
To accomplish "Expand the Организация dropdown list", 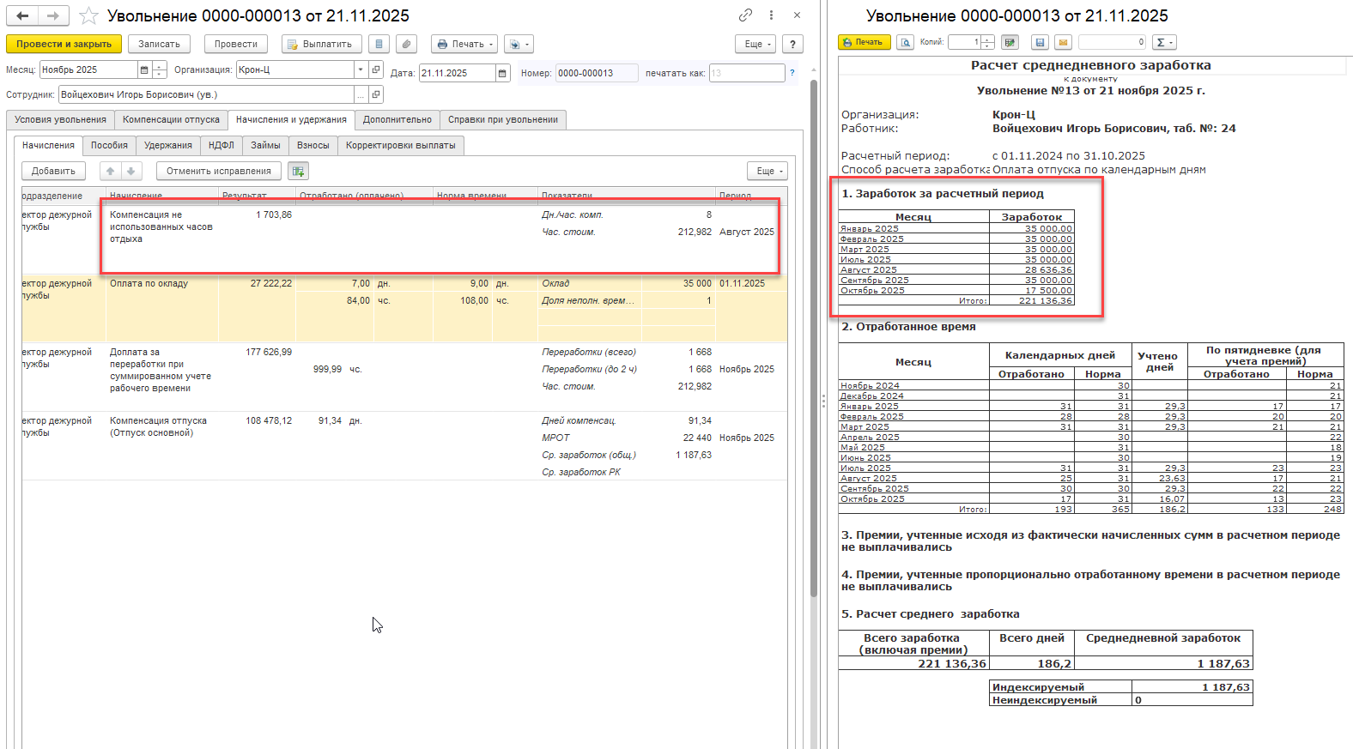I will tap(361, 69).
